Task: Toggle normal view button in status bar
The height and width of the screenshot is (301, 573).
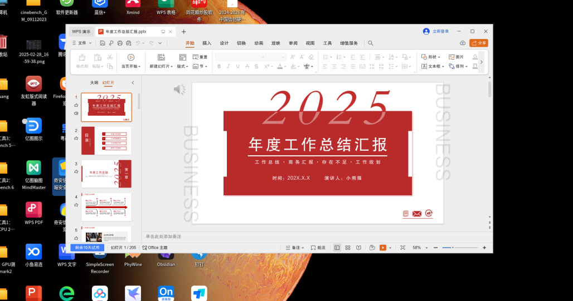Action: [337, 248]
